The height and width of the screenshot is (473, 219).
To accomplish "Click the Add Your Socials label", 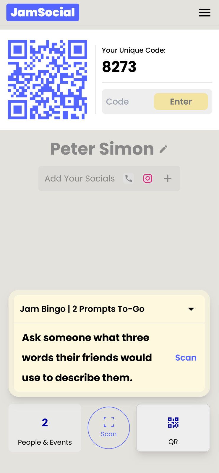I will pos(80,179).
